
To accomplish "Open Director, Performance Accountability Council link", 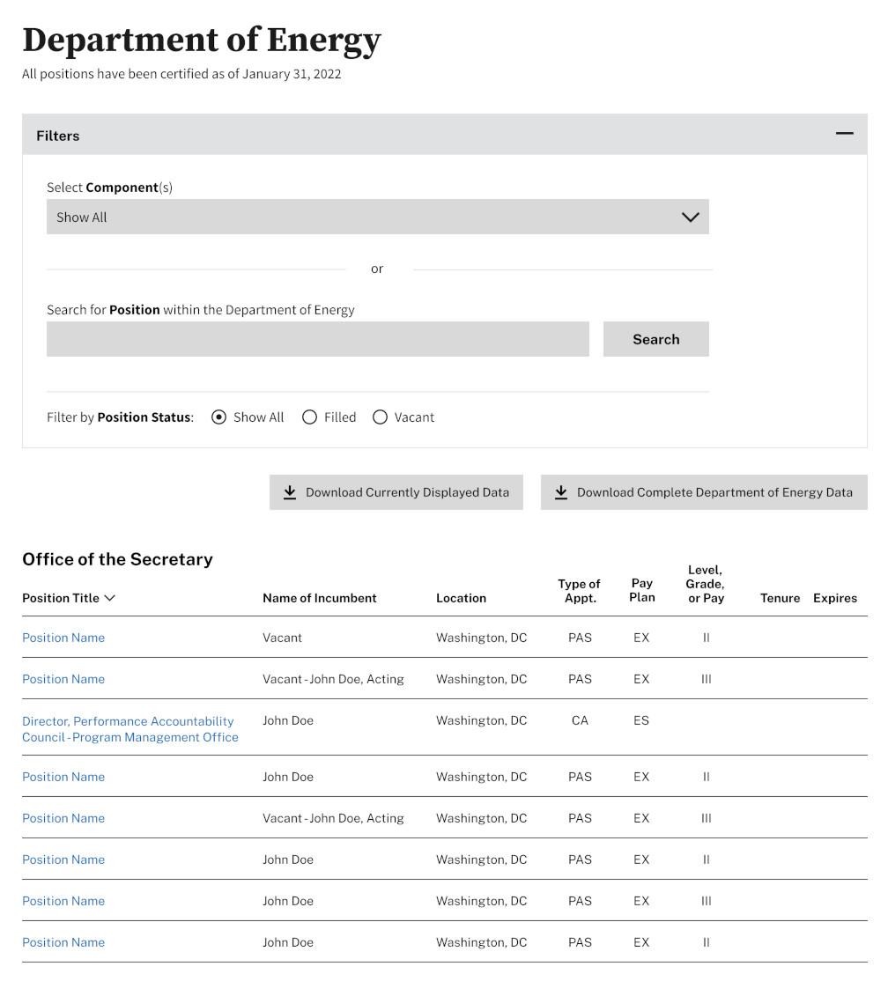I will click(129, 729).
